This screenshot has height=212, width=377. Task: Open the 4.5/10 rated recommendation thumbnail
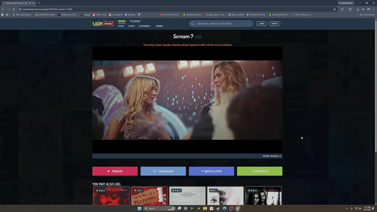coord(111,196)
